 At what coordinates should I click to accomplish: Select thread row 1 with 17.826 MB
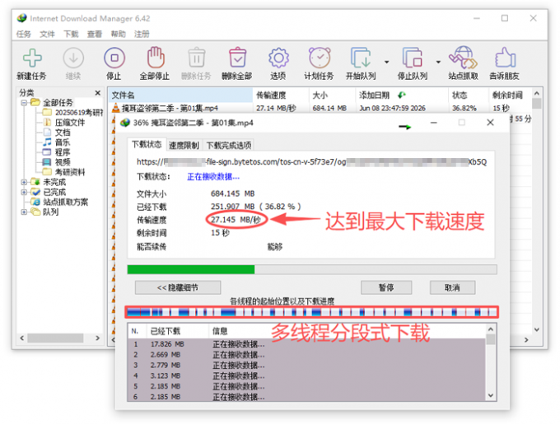pos(307,344)
